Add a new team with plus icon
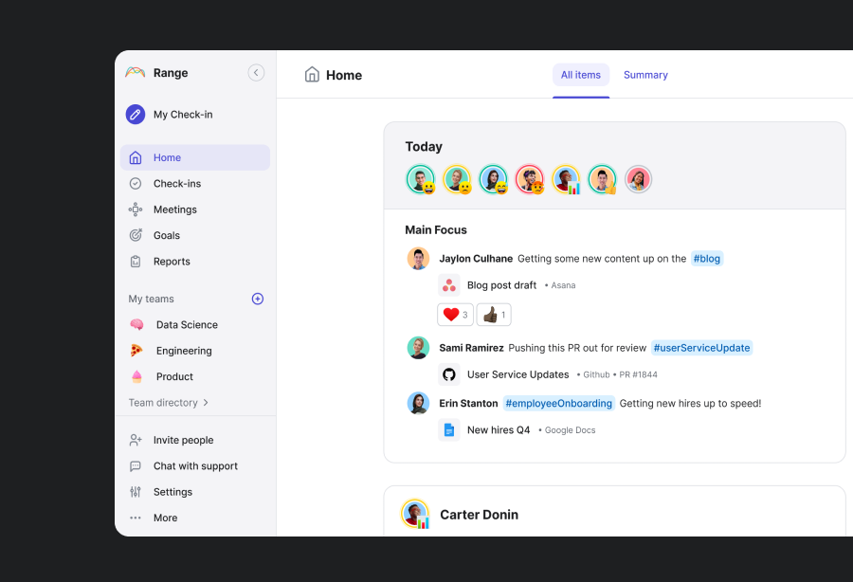 257,299
